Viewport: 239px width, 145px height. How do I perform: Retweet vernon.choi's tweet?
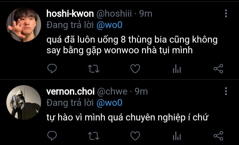point(93,136)
